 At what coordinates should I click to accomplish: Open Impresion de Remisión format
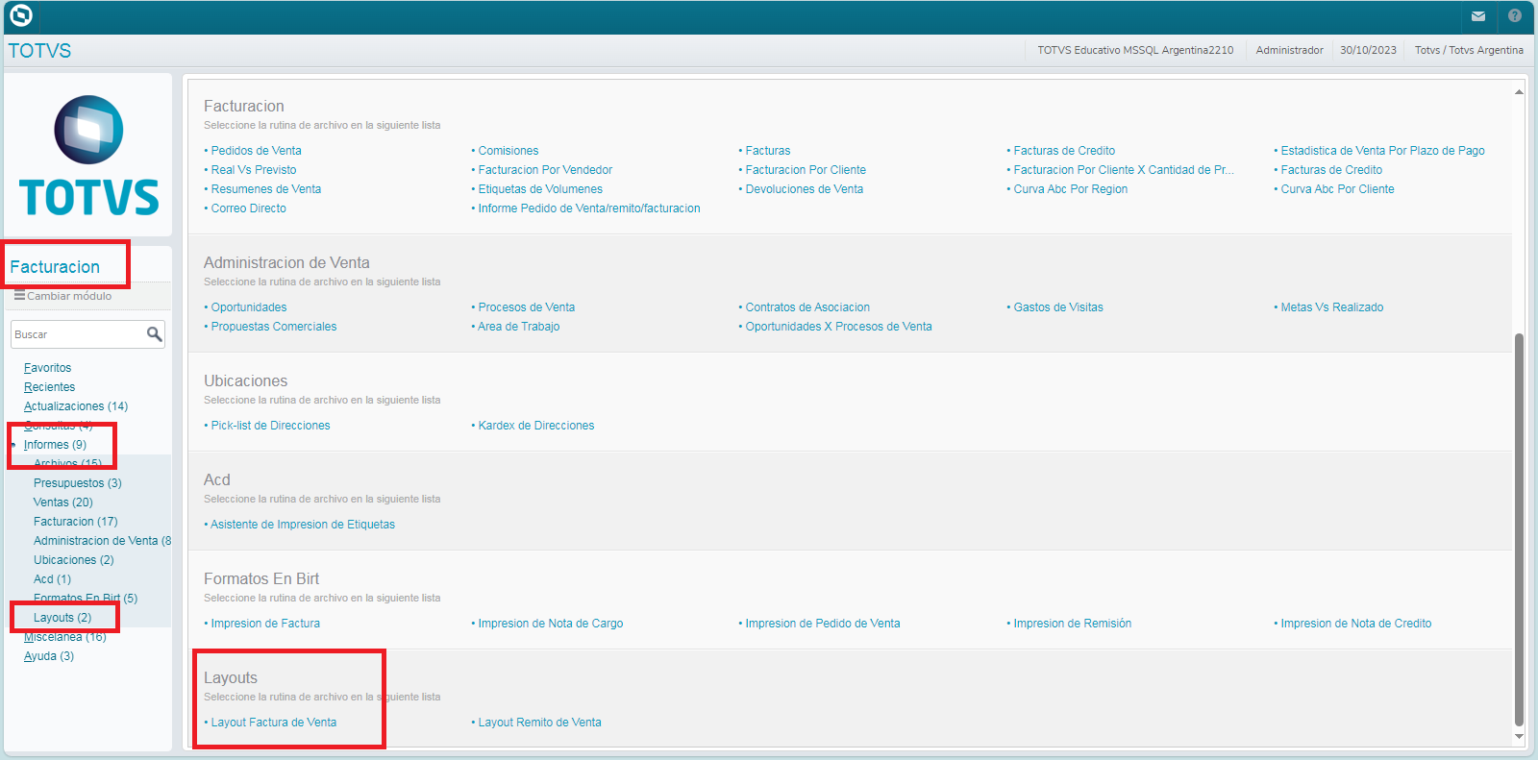coord(1073,624)
